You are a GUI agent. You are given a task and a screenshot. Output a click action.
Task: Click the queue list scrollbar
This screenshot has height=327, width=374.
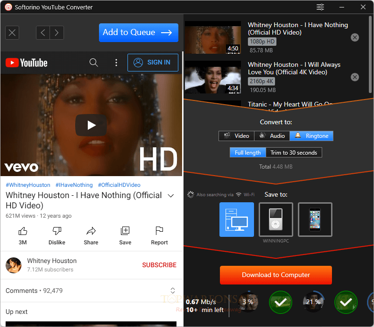[x=370, y=54]
